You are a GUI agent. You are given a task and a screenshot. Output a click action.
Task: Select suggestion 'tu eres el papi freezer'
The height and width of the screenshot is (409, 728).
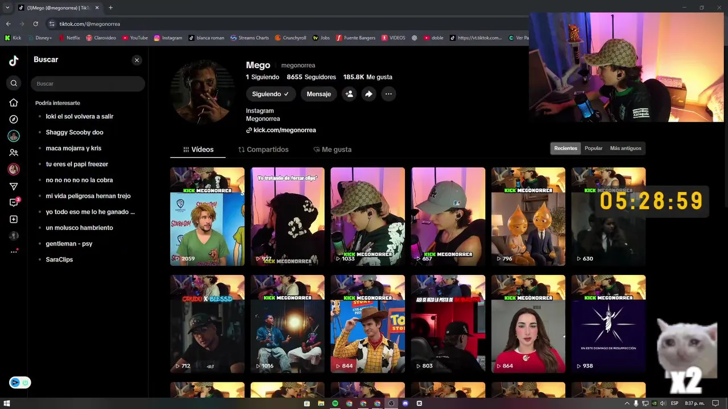coord(77,164)
